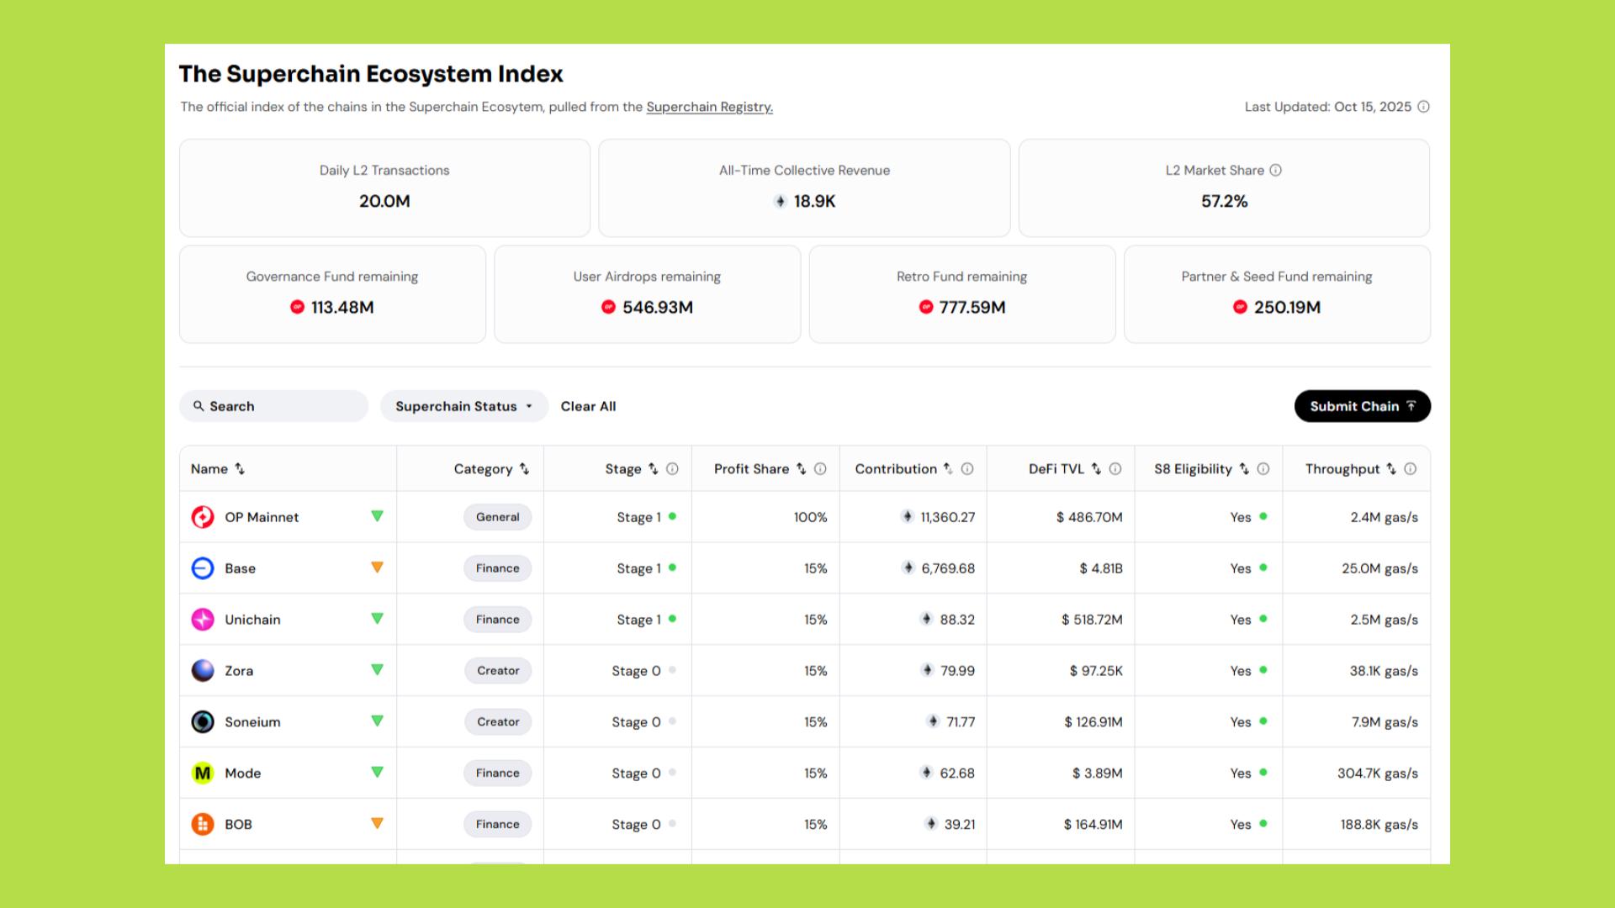Expand the Base row triangle
The width and height of the screenshot is (1615, 908).
(377, 567)
